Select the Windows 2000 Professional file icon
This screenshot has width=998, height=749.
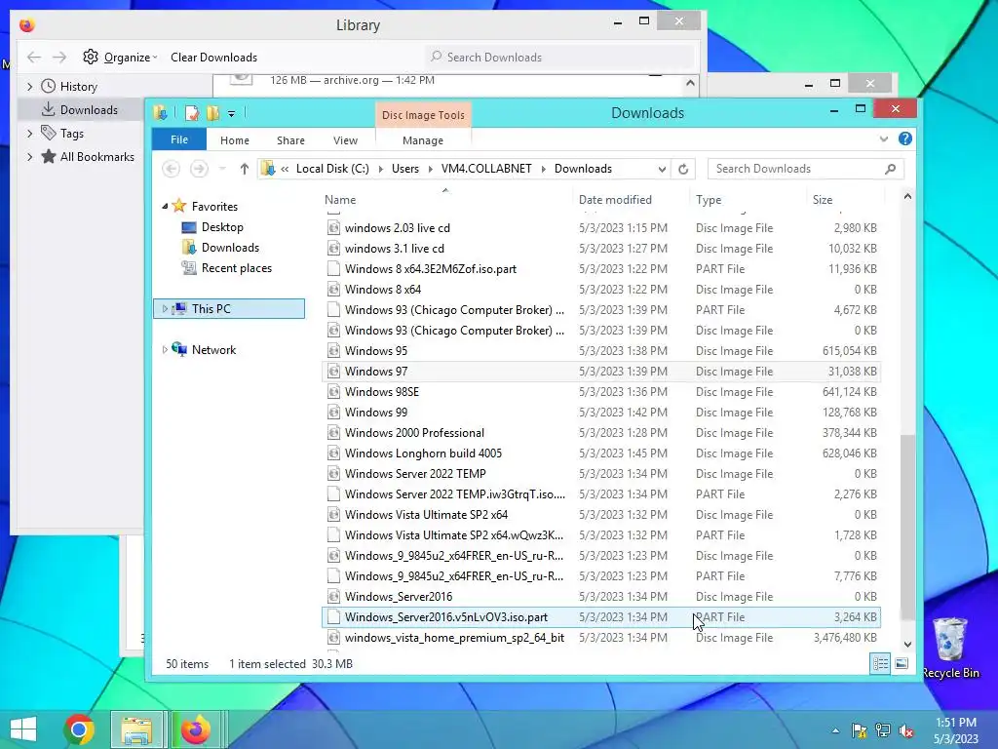pyautogui.click(x=333, y=432)
